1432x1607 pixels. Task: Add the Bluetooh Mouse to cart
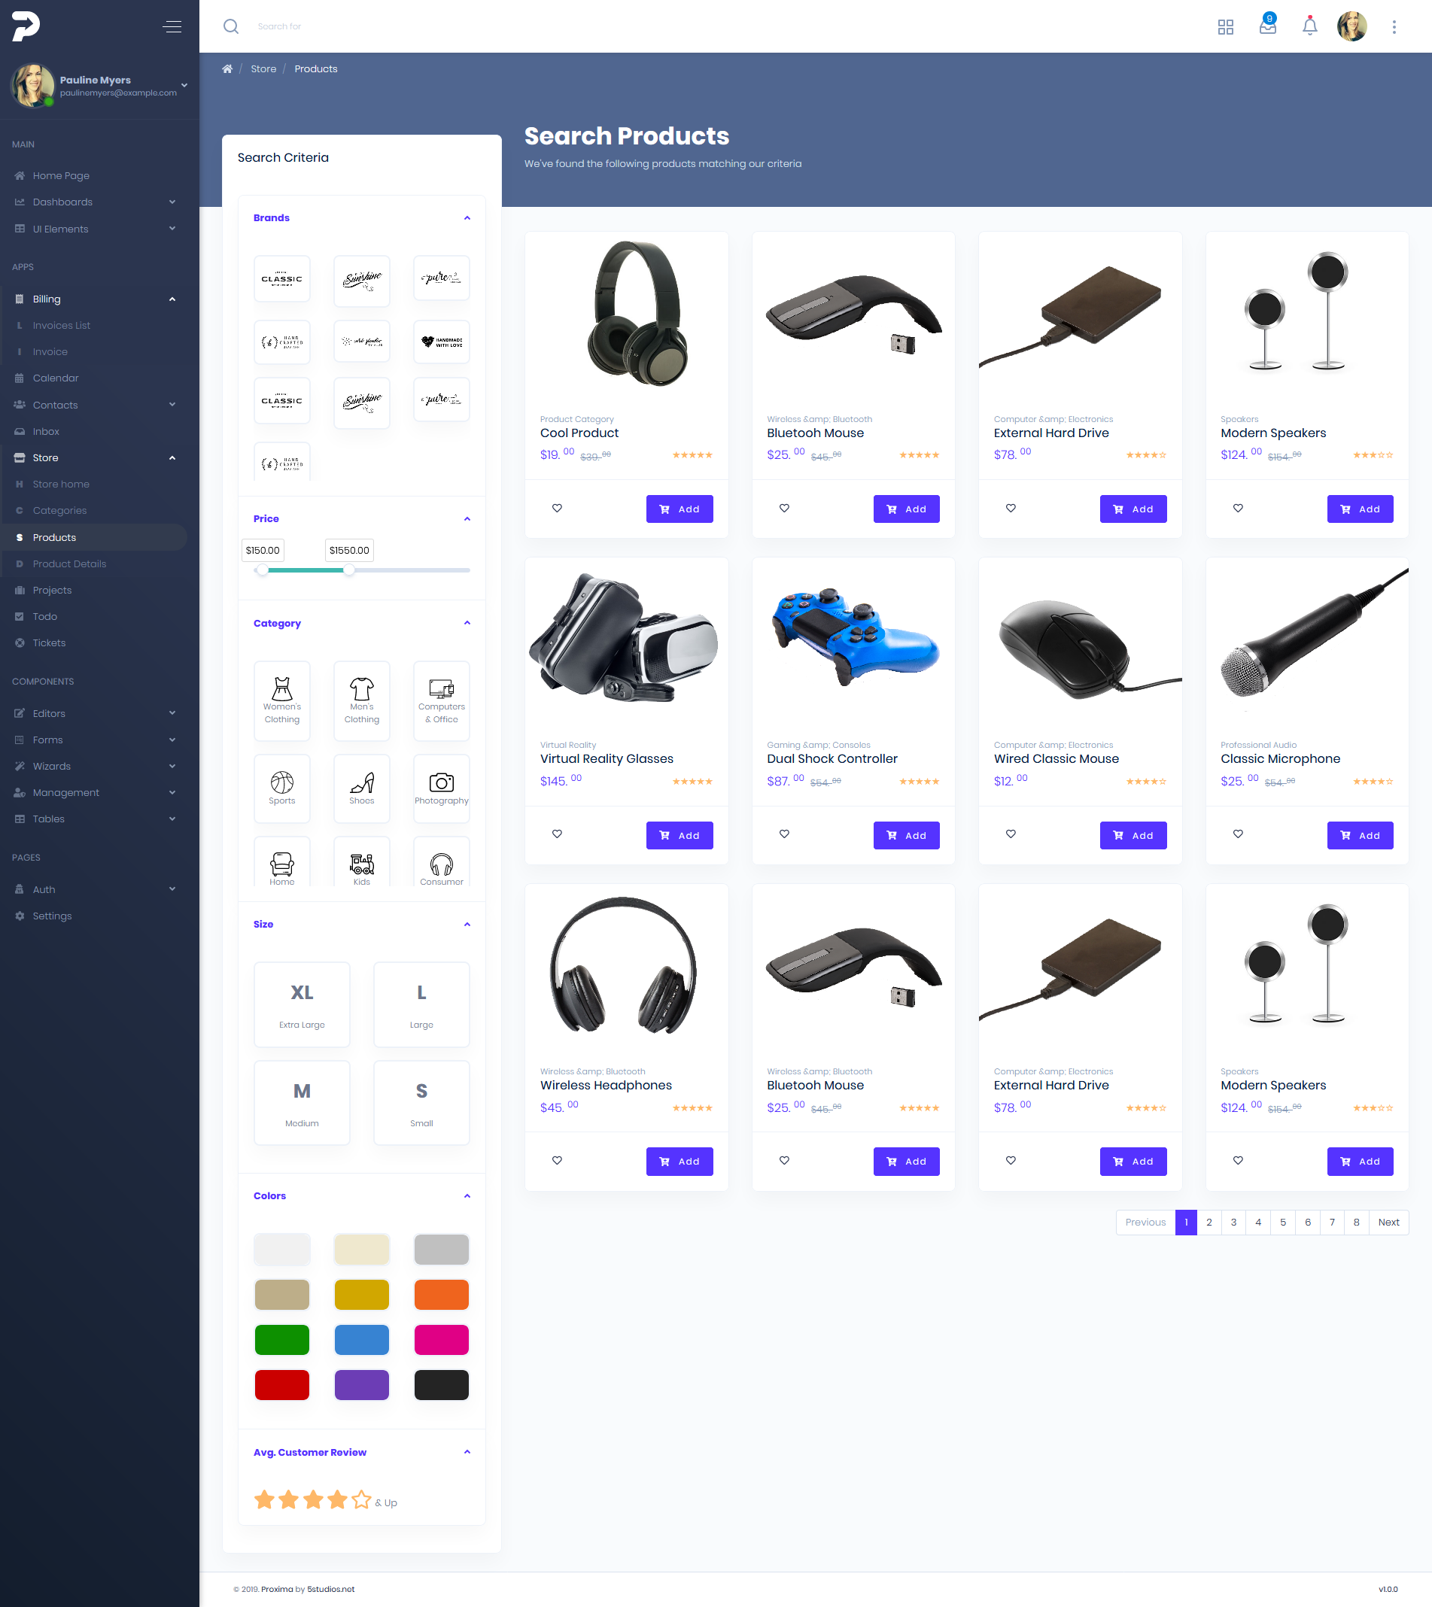click(x=905, y=508)
